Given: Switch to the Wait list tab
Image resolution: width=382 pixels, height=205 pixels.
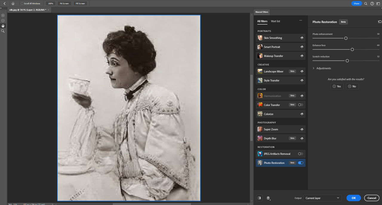Looking at the screenshot, I should (275, 21).
